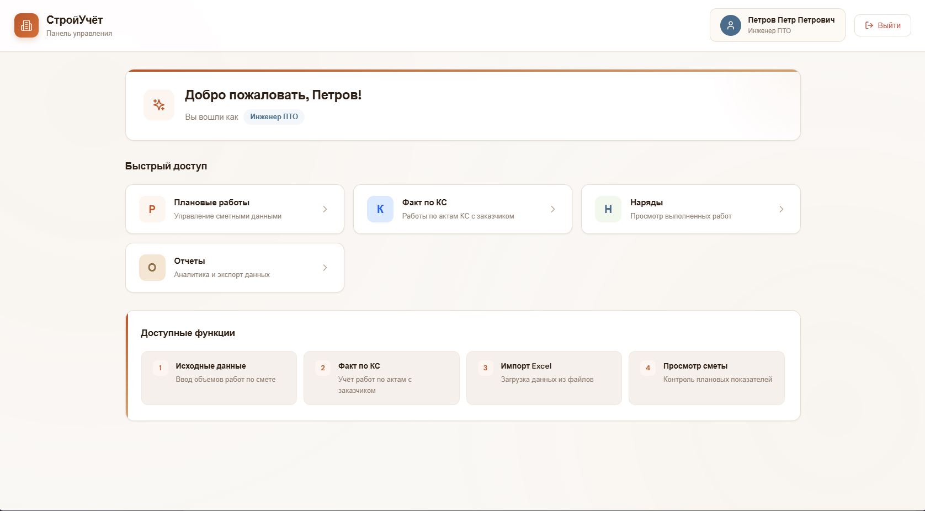Expand the Наряды card chevron
This screenshot has height=511, width=925.
point(781,209)
